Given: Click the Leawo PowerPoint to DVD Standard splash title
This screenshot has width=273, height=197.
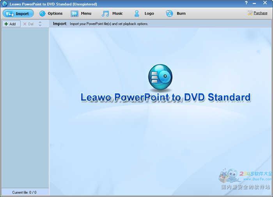Looking at the screenshot, I should (165, 98).
